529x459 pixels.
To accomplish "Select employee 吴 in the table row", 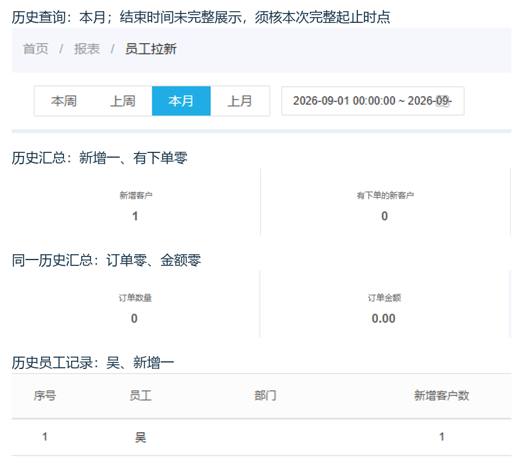I will pyautogui.click(x=140, y=437).
